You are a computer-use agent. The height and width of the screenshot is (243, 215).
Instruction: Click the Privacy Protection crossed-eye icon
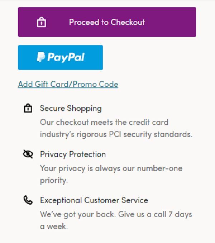(x=28, y=154)
